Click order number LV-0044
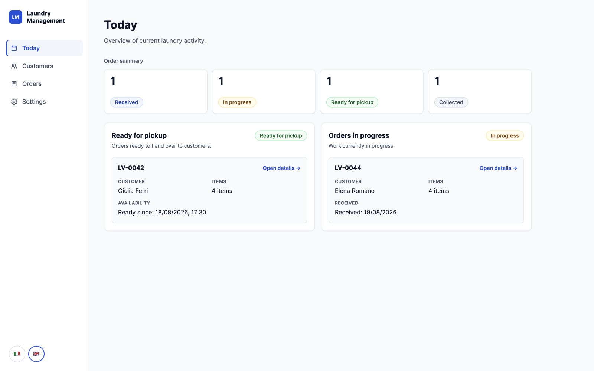 (x=348, y=168)
